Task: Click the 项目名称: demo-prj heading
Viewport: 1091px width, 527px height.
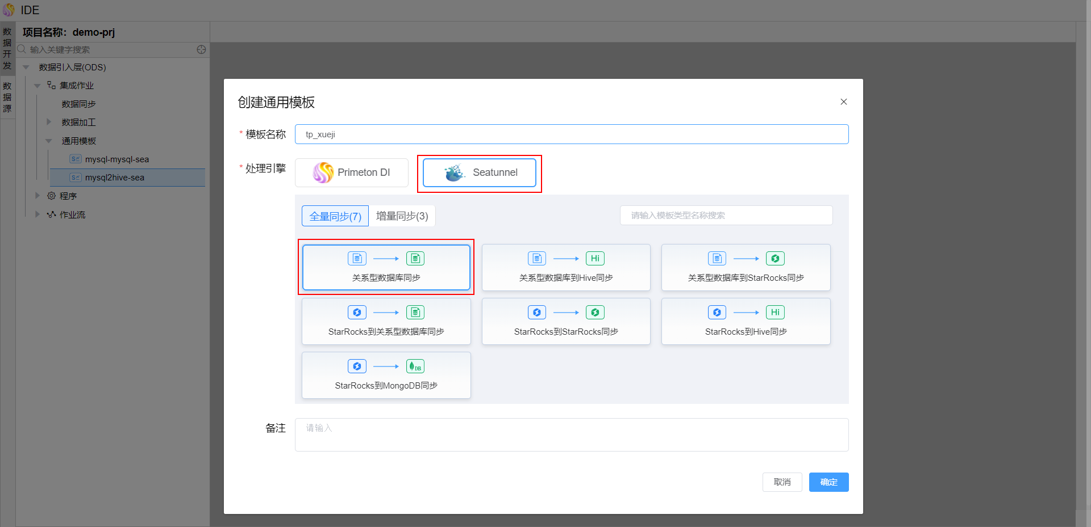Action: [69, 32]
